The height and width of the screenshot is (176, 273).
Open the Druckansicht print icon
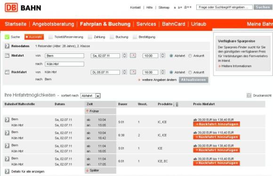249,95
